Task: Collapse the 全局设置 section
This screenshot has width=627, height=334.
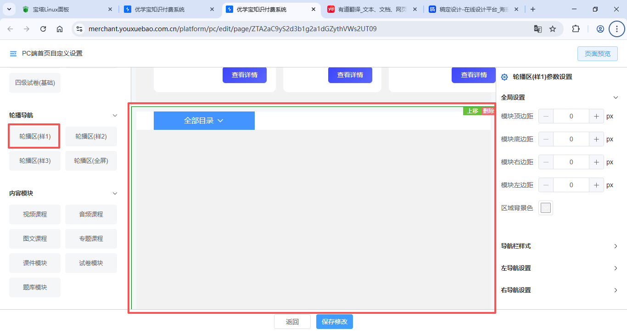Action: pyautogui.click(x=616, y=97)
